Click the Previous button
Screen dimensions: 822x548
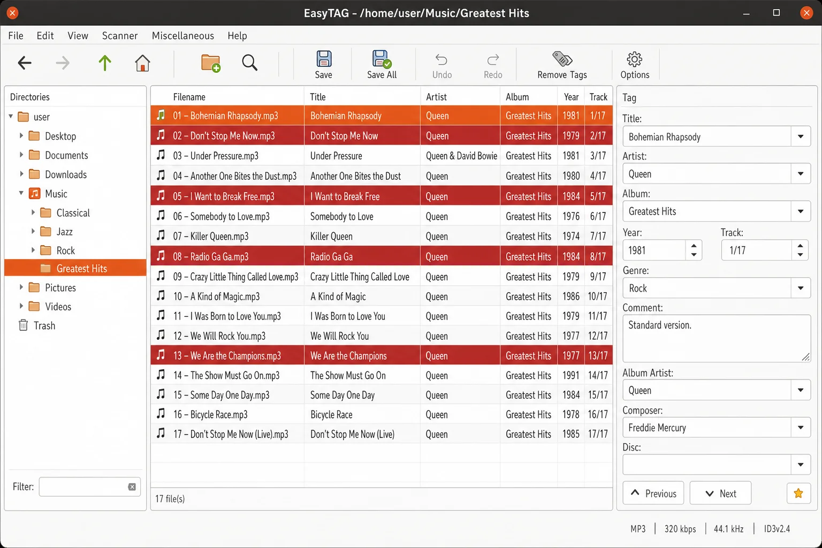[x=653, y=493]
